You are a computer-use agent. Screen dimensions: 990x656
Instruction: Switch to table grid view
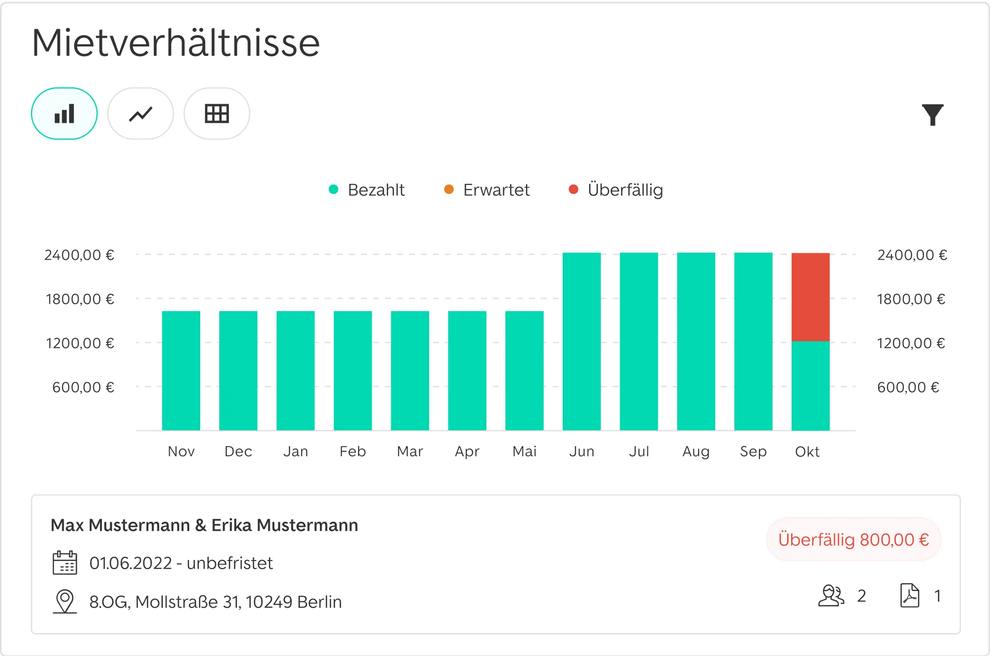(x=217, y=114)
